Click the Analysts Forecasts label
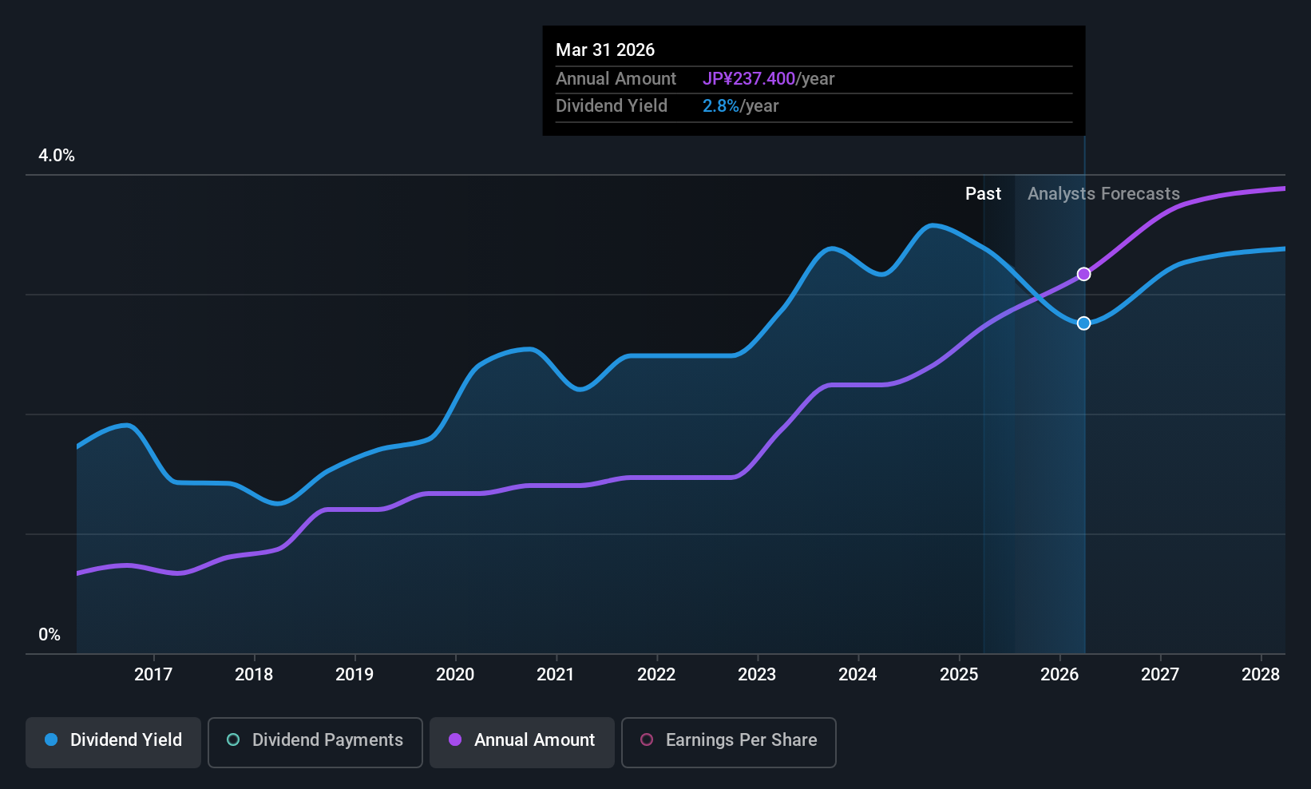The height and width of the screenshot is (789, 1311). coord(1103,194)
